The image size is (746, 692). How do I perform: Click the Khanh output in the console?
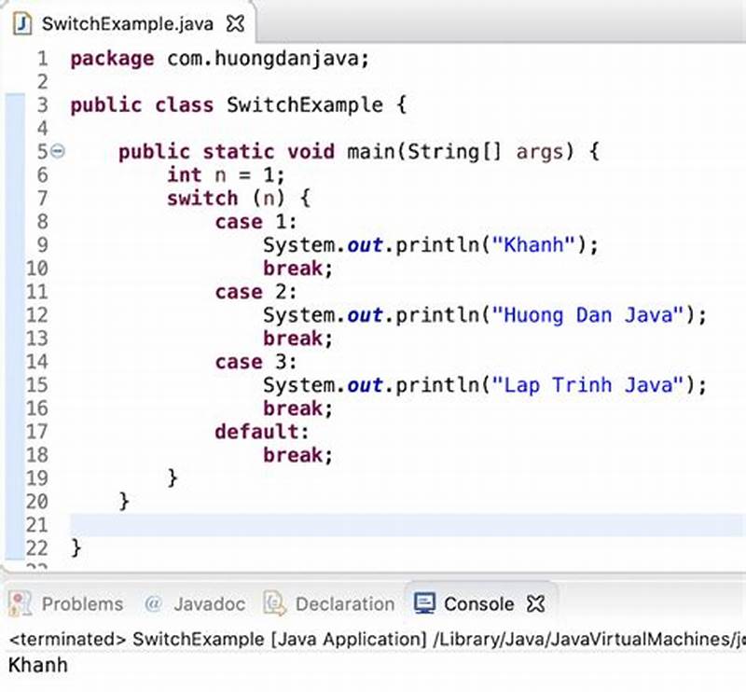pyautogui.click(x=40, y=665)
